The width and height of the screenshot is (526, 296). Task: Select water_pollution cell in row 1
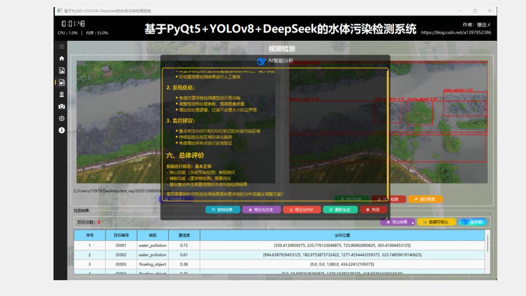coord(153,246)
